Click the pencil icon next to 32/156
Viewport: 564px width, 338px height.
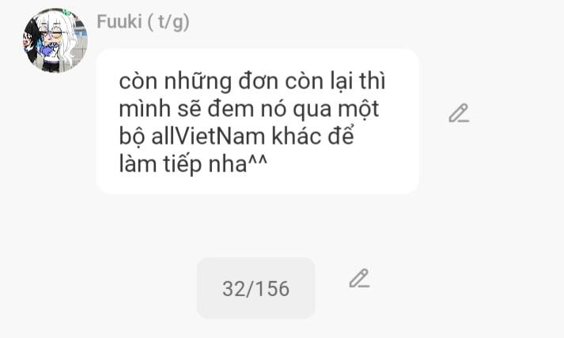[x=359, y=278]
